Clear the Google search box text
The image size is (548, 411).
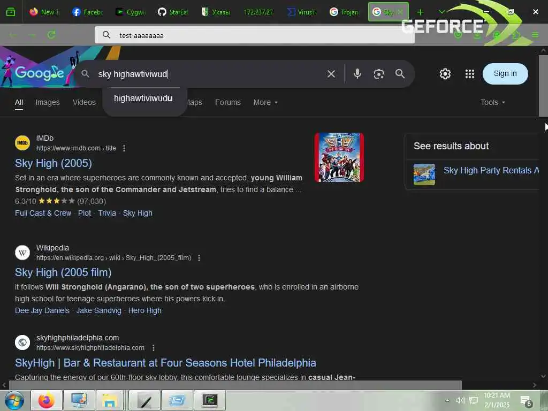coord(331,74)
